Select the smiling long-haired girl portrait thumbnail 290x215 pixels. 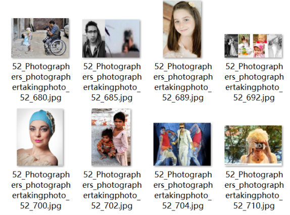(182, 29)
